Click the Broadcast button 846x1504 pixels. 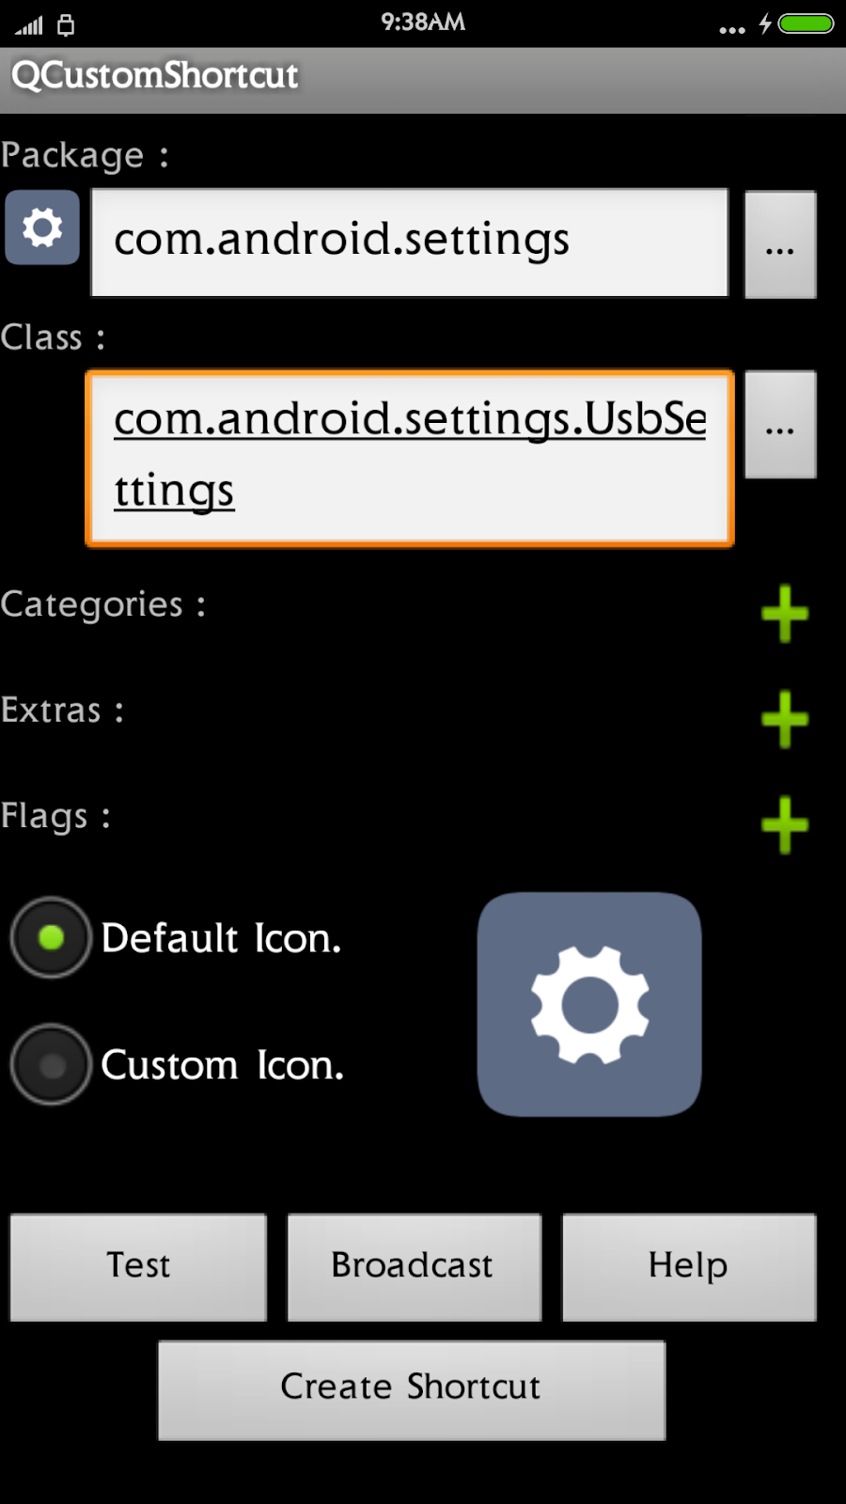click(x=413, y=1266)
